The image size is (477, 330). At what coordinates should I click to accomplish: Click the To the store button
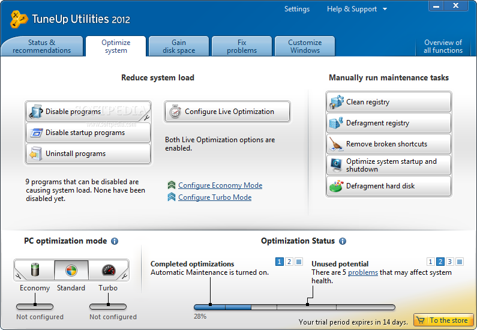pyautogui.click(x=443, y=320)
